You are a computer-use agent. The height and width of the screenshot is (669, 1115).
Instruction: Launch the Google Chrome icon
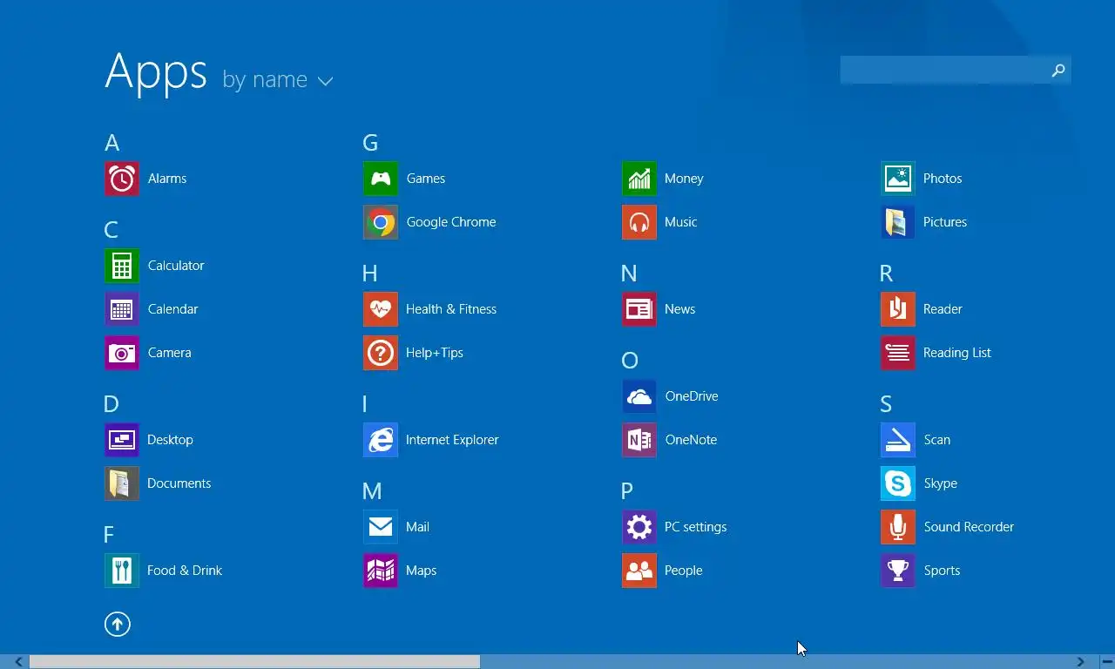pyautogui.click(x=381, y=222)
